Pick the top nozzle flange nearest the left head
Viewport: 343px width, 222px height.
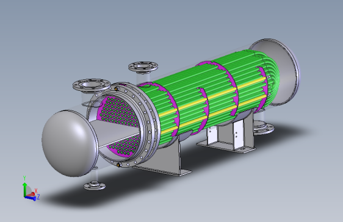pyautogui.click(x=92, y=85)
